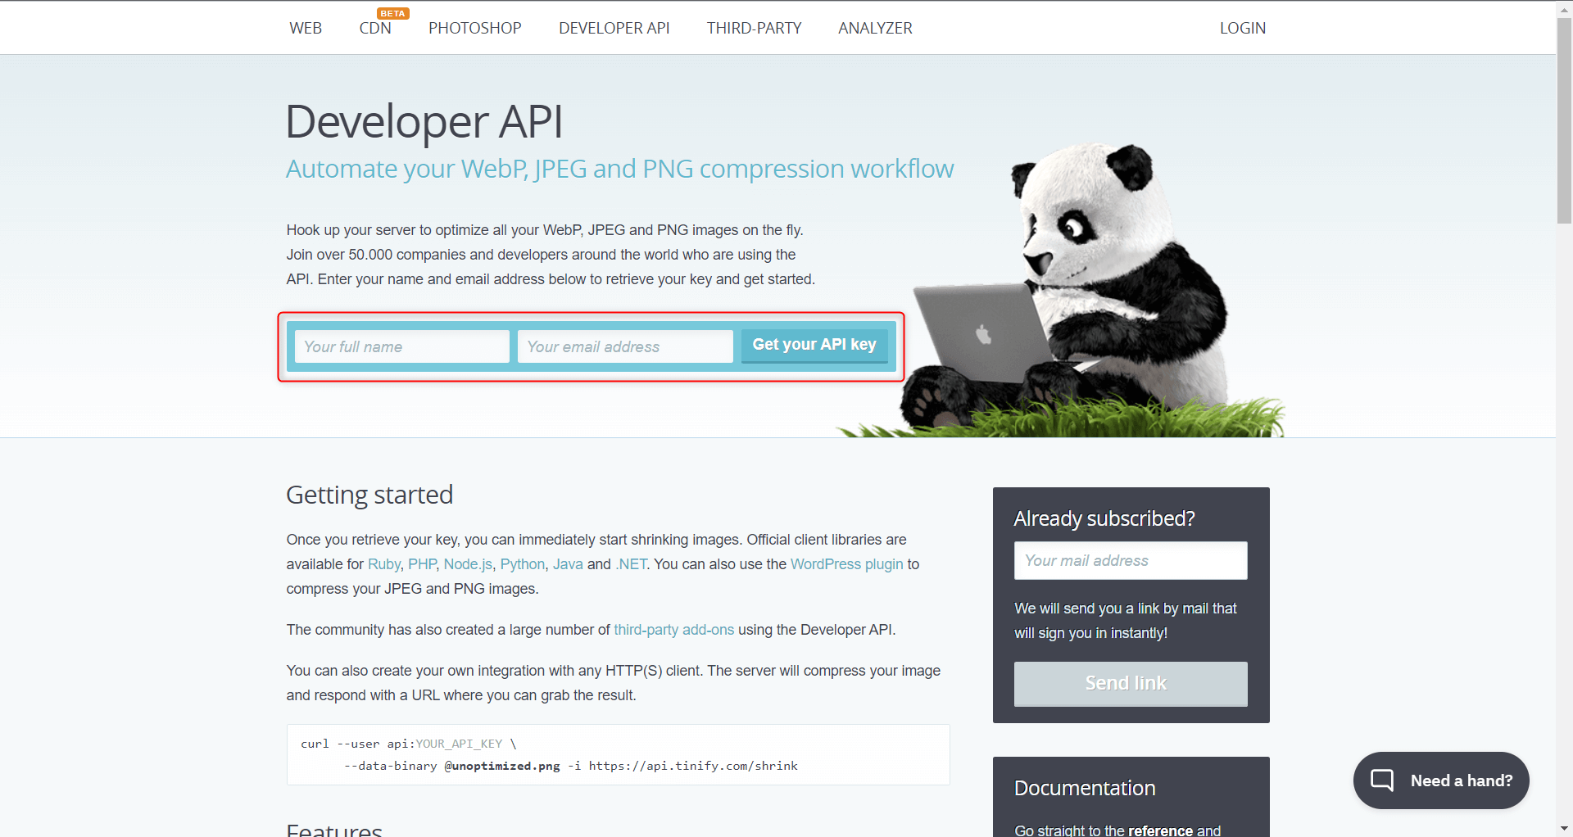
Task: Click the chat bubble icon
Action: pos(1382,780)
